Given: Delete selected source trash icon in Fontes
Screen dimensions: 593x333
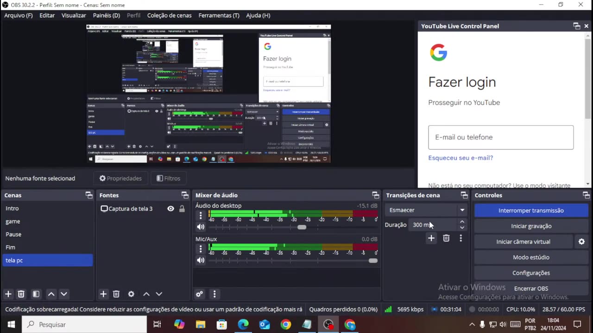Looking at the screenshot, I should coord(116,294).
